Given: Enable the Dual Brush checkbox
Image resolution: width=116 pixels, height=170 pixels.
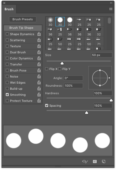Looking at the screenshot, I should pos(7,52).
